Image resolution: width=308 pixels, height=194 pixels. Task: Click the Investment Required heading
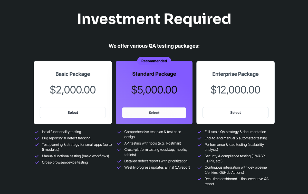(154, 19)
